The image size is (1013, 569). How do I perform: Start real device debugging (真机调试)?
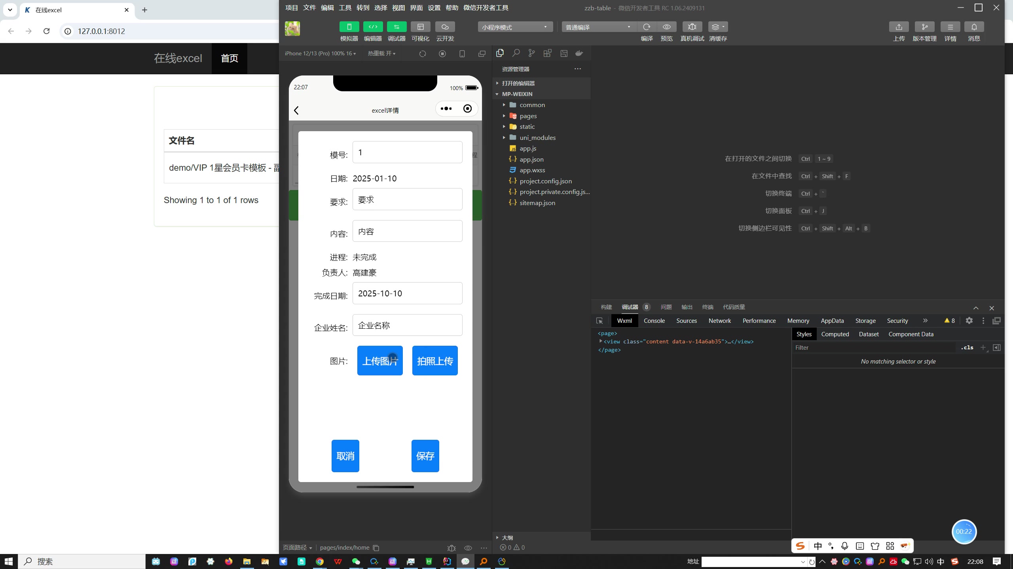[x=692, y=27]
